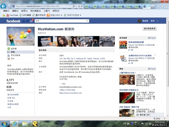This screenshot has width=169, height=127.
Task: Open the browser tools gear icon
Action: (x=166, y=6)
